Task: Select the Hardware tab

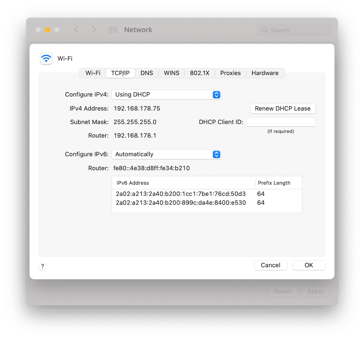Action: (x=265, y=73)
